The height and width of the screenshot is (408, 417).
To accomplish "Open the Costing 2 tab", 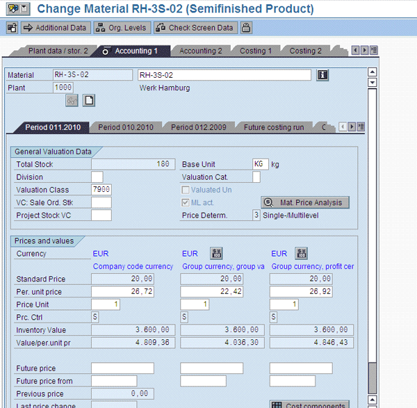I will tap(305, 51).
